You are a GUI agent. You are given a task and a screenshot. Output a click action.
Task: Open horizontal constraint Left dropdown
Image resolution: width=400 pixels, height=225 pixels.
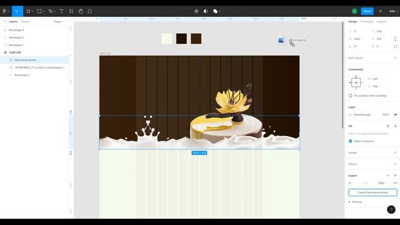tap(376, 79)
